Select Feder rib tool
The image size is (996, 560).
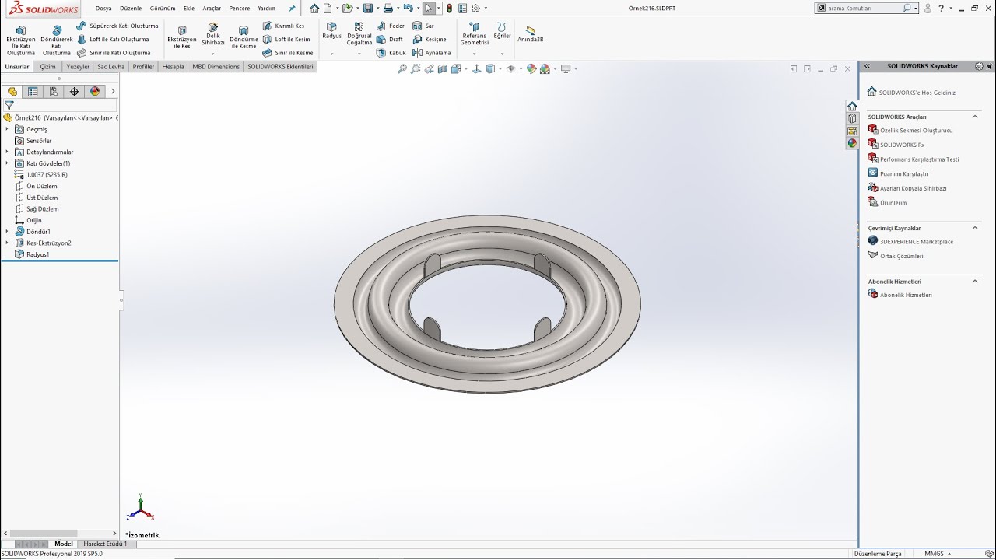391,26
